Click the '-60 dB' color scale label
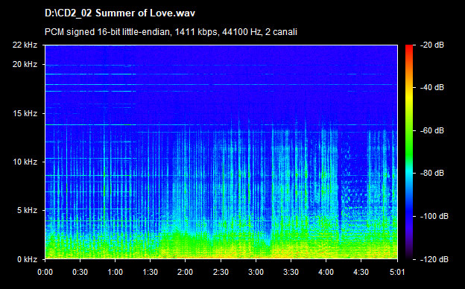465x289 pixels. coord(432,130)
